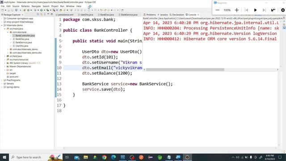
Task: Expand the src/test/java folder
Action: point(5,56)
